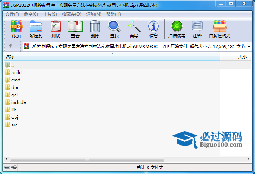Select the gel folder icon

click(x=7, y=95)
